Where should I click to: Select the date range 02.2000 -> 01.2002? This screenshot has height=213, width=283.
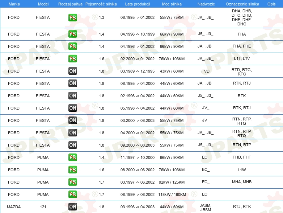[138, 59]
